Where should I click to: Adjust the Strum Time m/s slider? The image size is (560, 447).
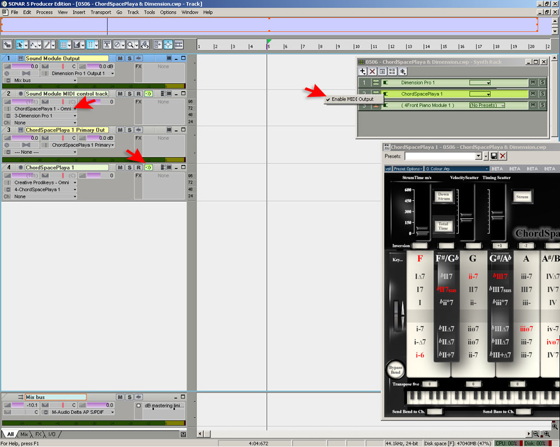point(422,232)
